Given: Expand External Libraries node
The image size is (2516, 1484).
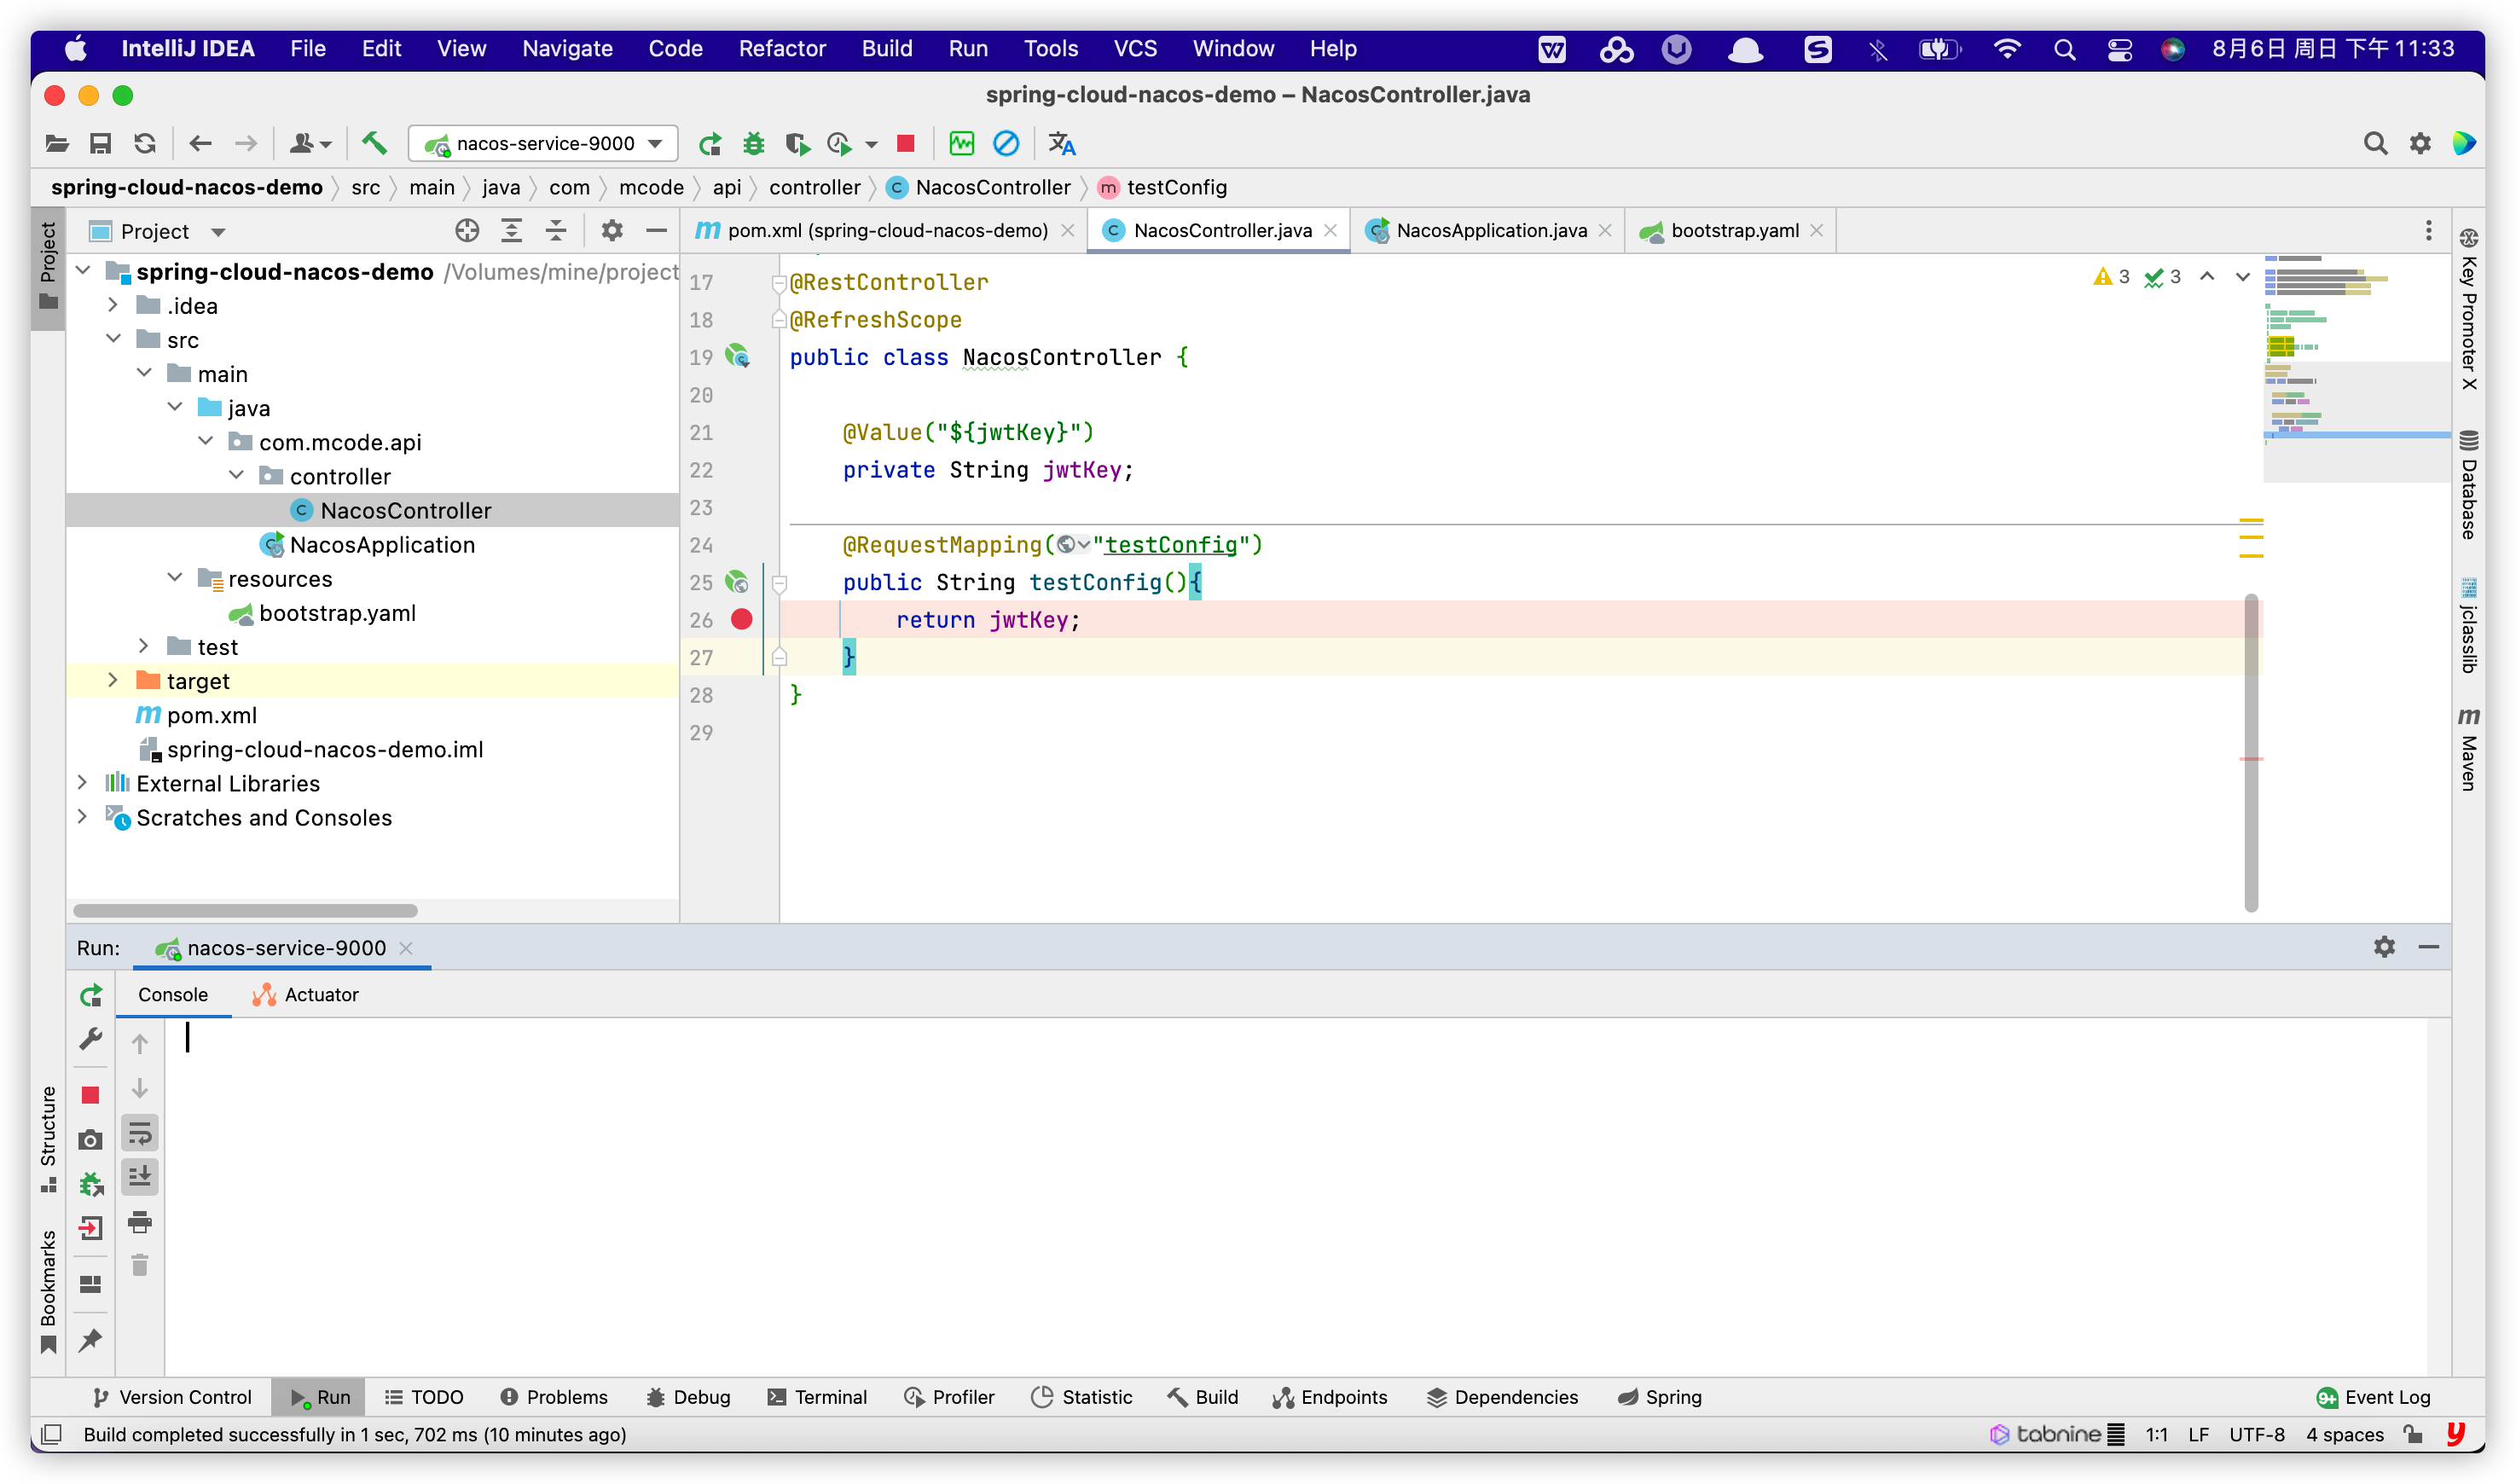Looking at the screenshot, I should [82, 783].
